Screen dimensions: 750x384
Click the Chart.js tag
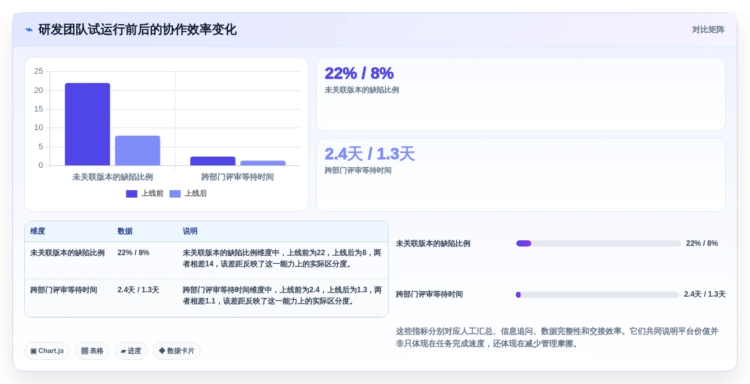pyautogui.click(x=47, y=351)
